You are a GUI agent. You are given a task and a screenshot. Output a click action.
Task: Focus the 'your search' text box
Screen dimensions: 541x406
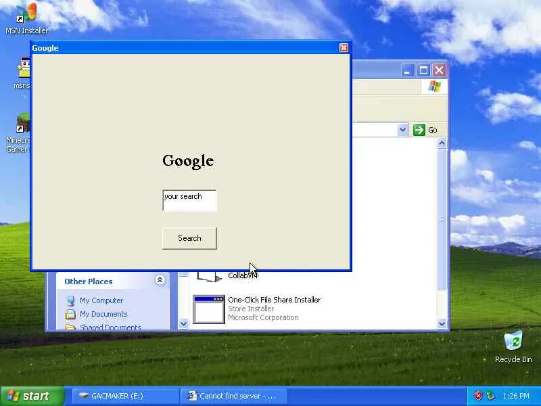pos(189,200)
